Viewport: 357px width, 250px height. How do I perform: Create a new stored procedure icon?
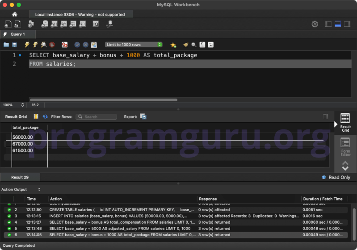[73, 24]
